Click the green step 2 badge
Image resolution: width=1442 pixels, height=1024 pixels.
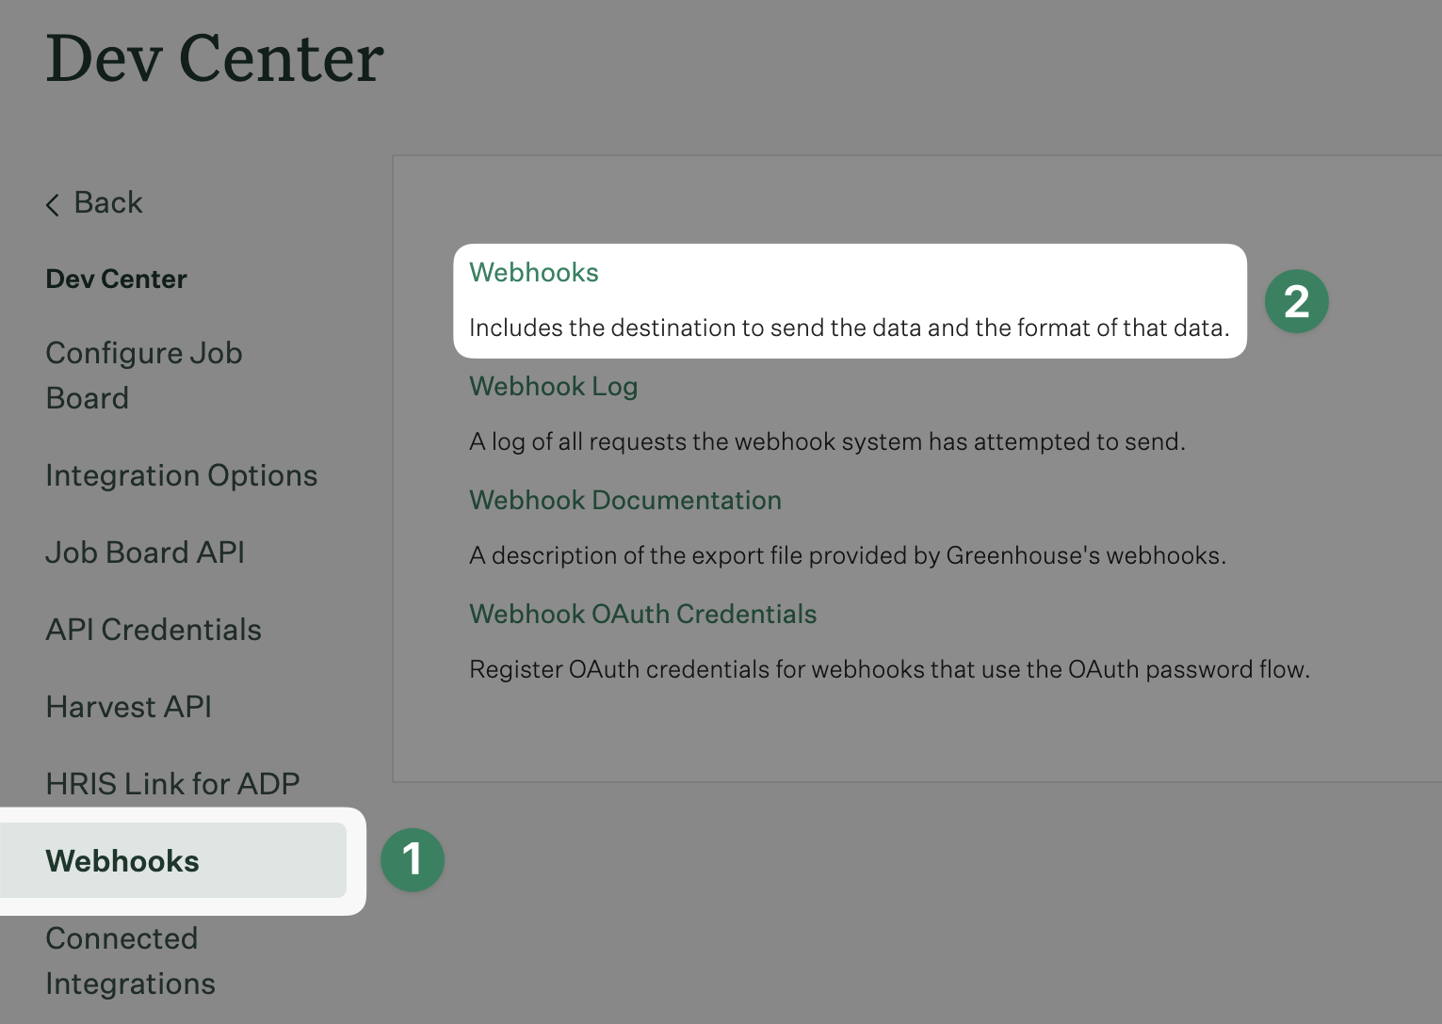coord(1296,301)
